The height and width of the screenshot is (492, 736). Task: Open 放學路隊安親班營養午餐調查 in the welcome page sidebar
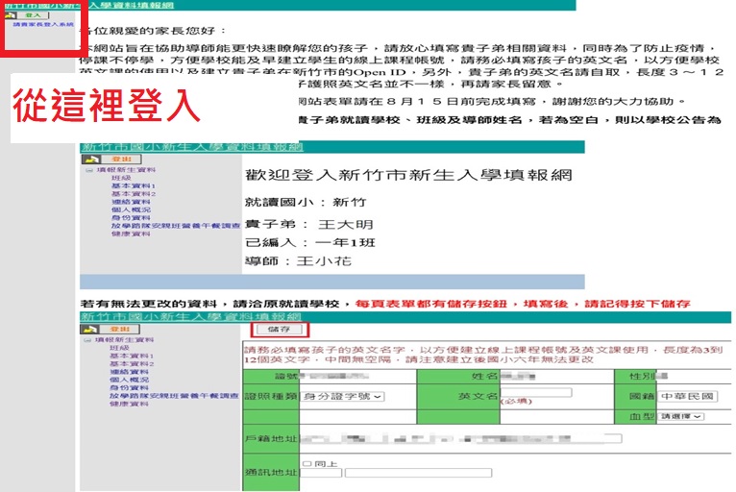coord(176,226)
